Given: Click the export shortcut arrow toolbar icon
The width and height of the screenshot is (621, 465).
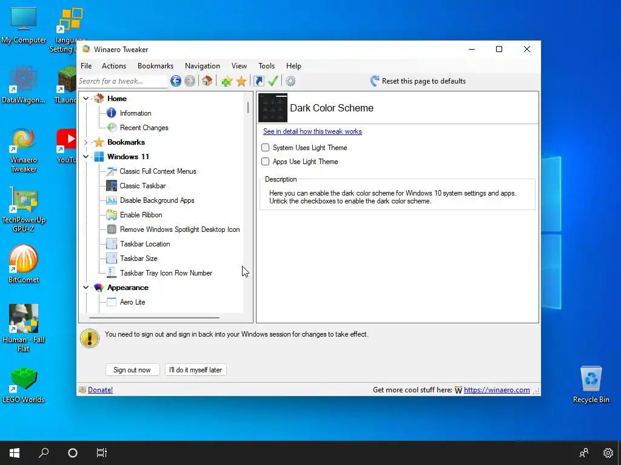Looking at the screenshot, I should tap(258, 81).
